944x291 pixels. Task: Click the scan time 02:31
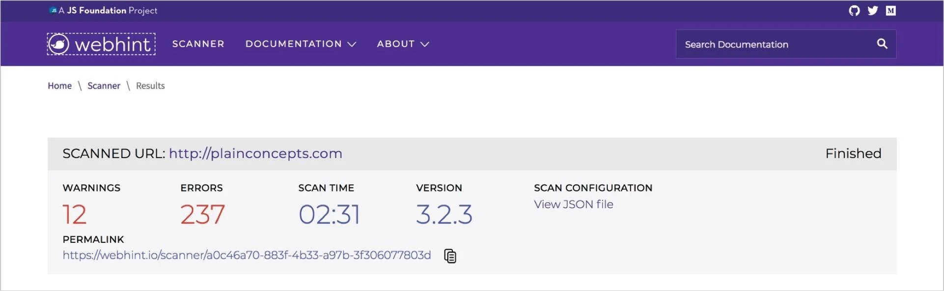click(329, 215)
